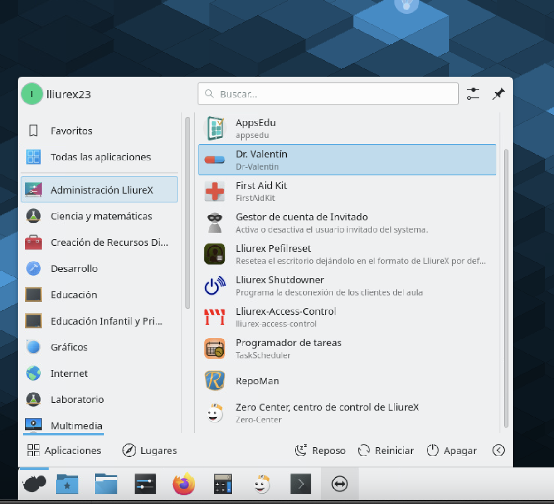Viewport: 554px width, 504px height.
Task: Click the Reiniciar restart button
Action: point(386,450)
